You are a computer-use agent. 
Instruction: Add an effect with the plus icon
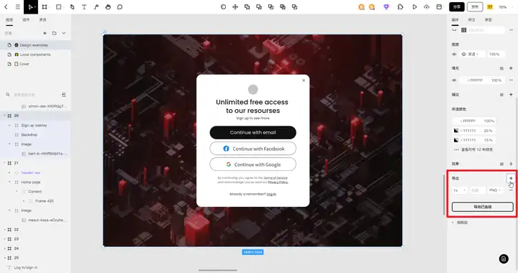(x=511, y=164)
